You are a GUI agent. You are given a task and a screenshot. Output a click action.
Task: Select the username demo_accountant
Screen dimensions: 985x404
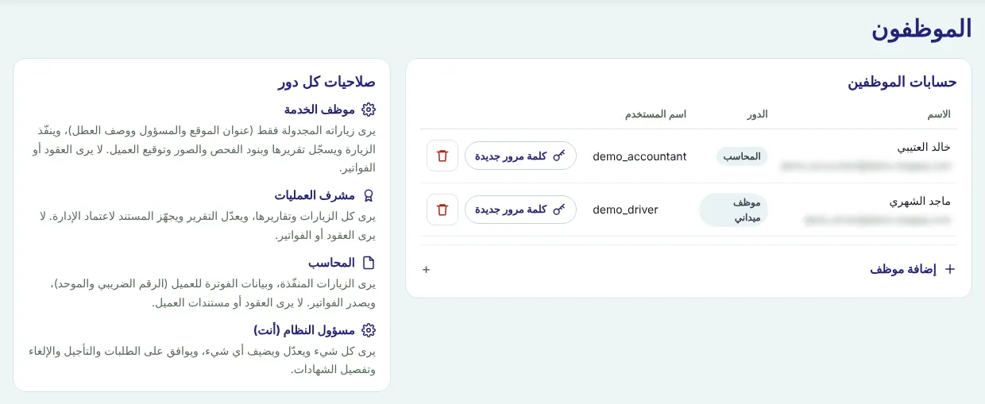[639, 156]
